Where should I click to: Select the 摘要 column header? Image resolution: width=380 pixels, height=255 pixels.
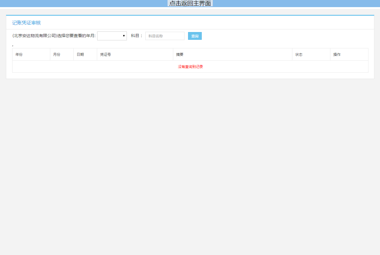pyautogui.click(x=180, y=55)
